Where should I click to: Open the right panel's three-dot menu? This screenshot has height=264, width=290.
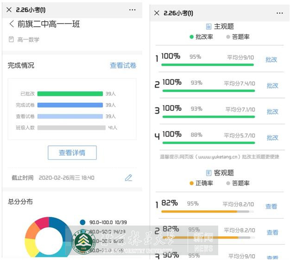[x=279, y=13]
